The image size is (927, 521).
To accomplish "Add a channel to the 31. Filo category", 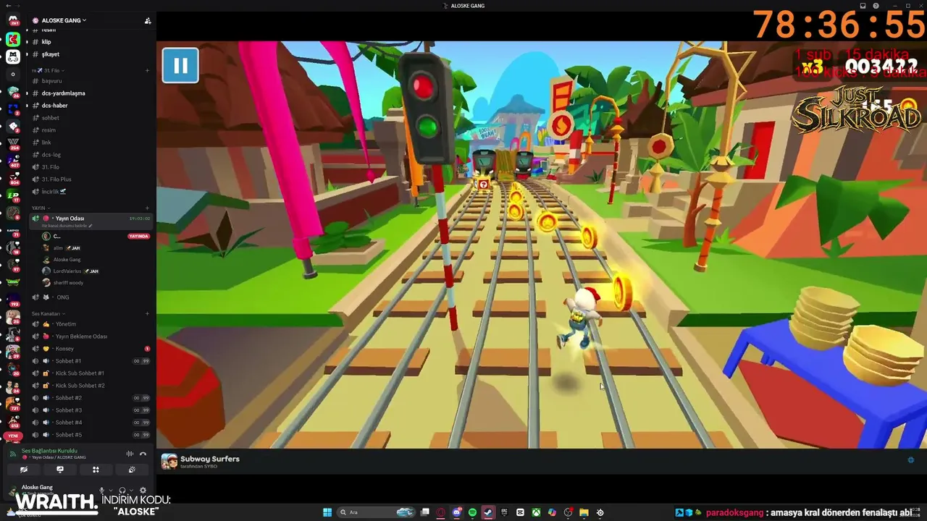I will click(147, 70).
